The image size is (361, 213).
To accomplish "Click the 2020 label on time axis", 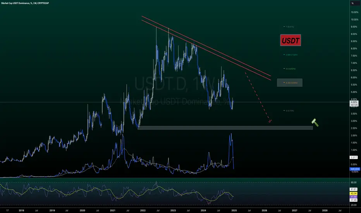I will (82, 210).
